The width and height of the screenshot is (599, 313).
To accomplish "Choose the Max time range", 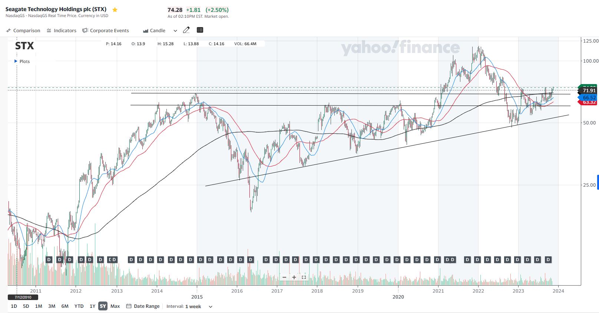I will (x=115, y=306).
